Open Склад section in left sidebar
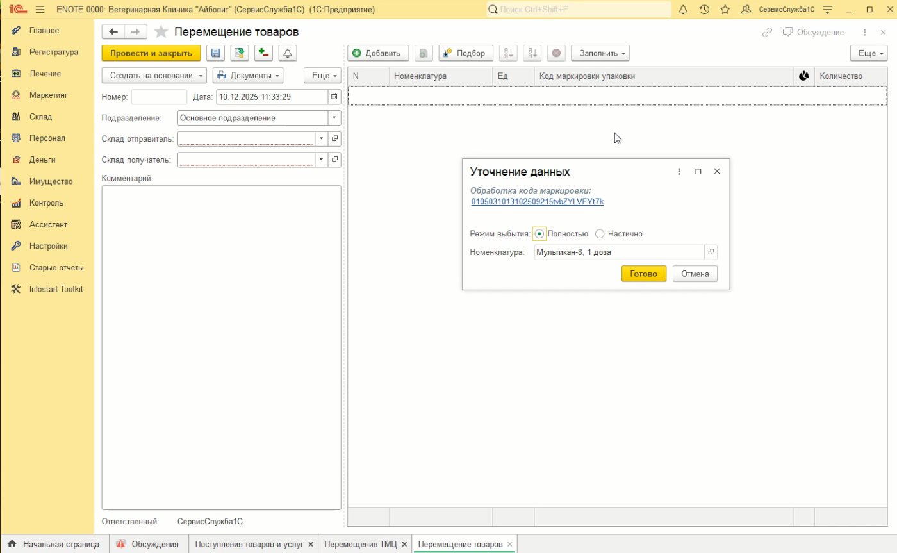The height and width of the screenshot is (553, 897). 40,117
